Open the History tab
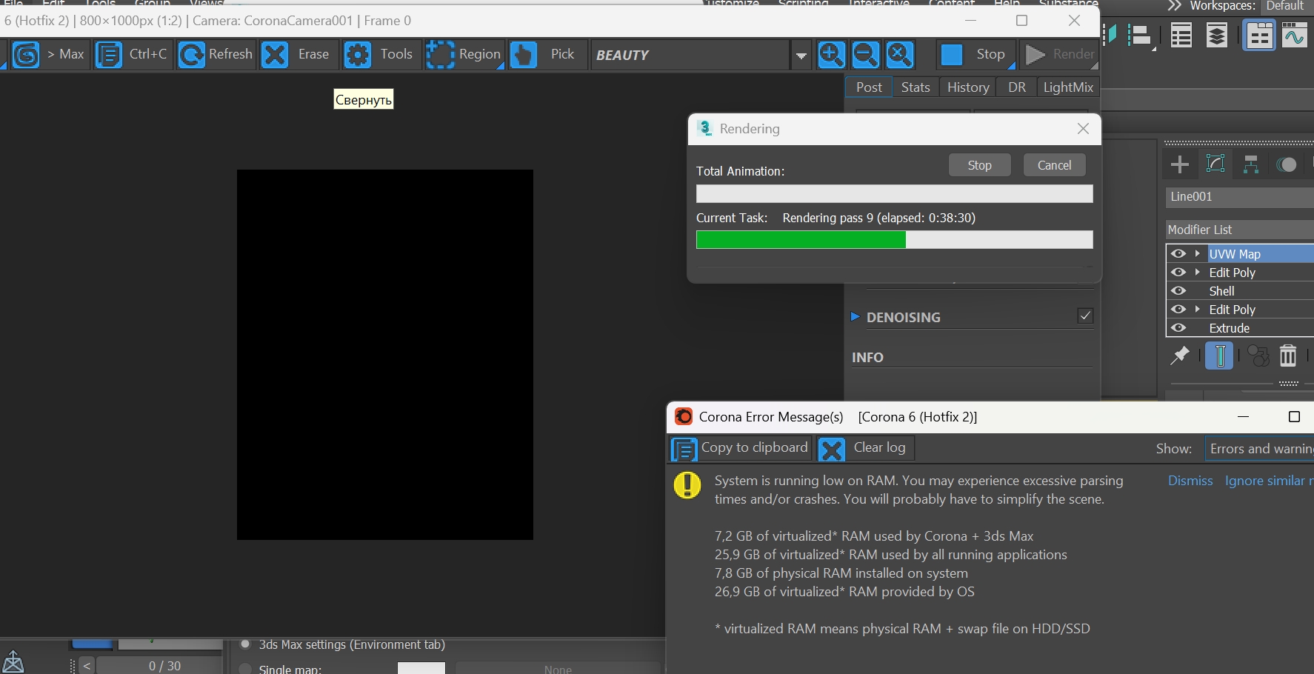This screenshot has height=674, width=1314. point(968,87)
